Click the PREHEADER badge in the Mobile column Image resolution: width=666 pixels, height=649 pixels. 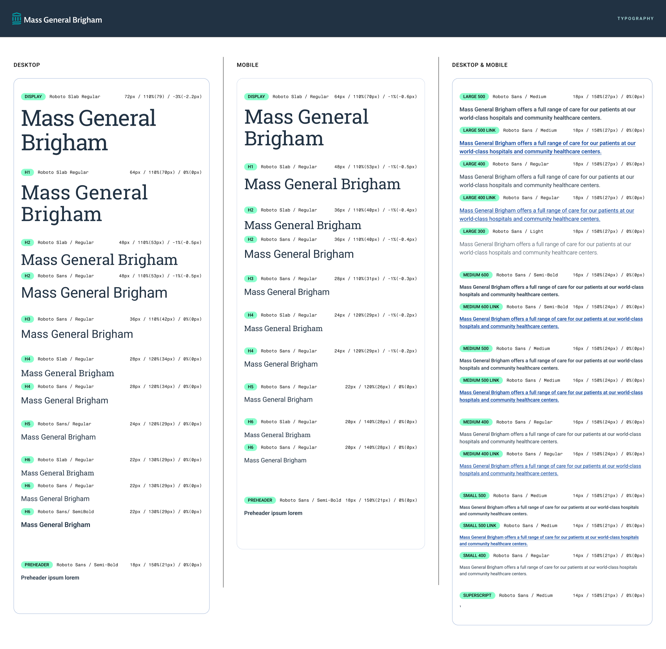tap(260, 500)
